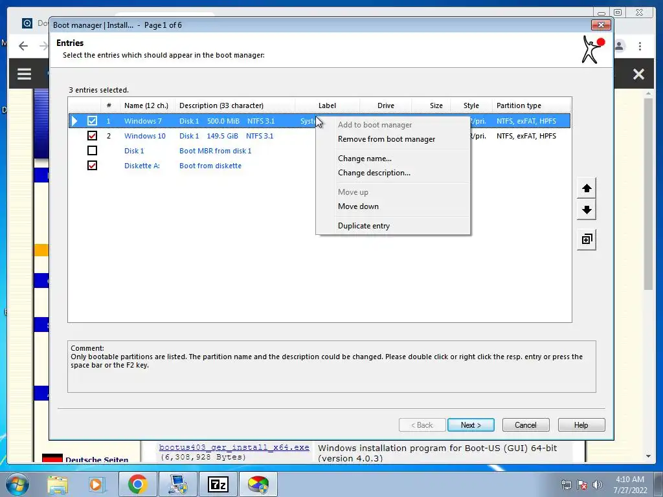The width and height of the screenshot is (663, 497).
Task: Click the volume speaker tray icon
Action: 598,485
